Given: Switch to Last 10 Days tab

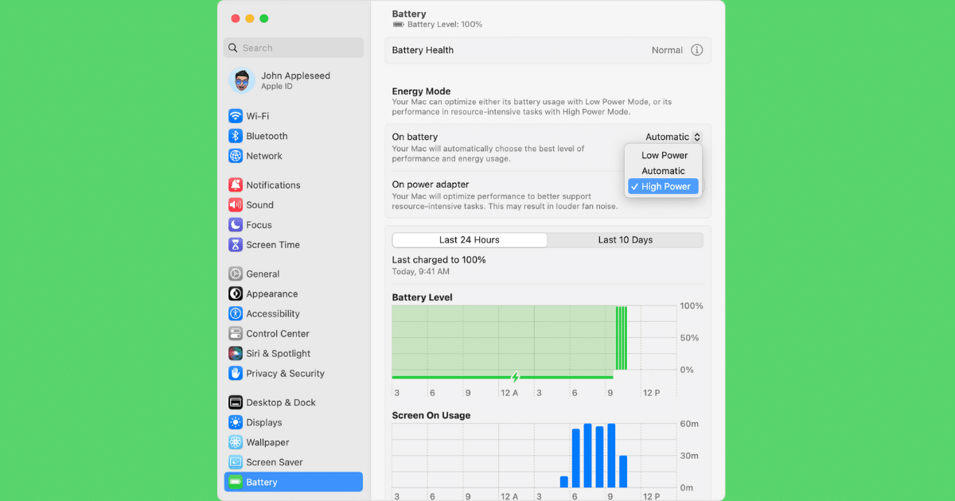Looking at the screenshot, I should pos(626,239).
